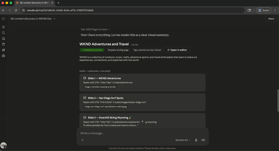
Task: Open the browser side panel icon
Action: 249,10
